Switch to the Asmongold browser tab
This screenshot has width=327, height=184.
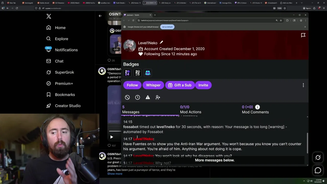pos(27,3)
